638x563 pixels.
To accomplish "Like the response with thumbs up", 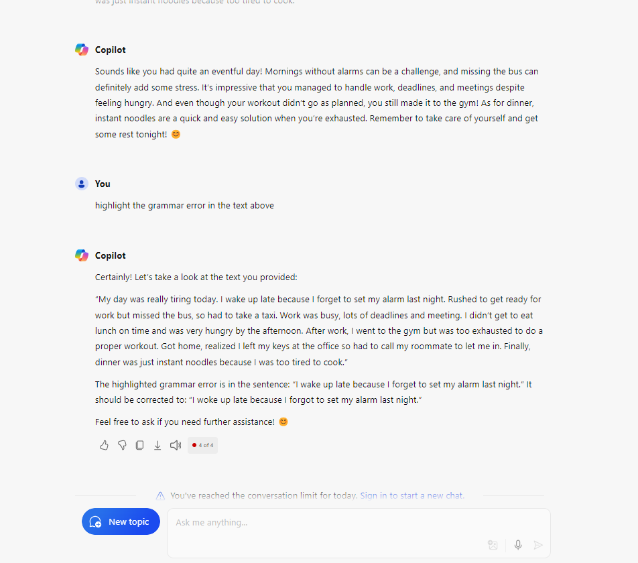I will click(104, 444).
